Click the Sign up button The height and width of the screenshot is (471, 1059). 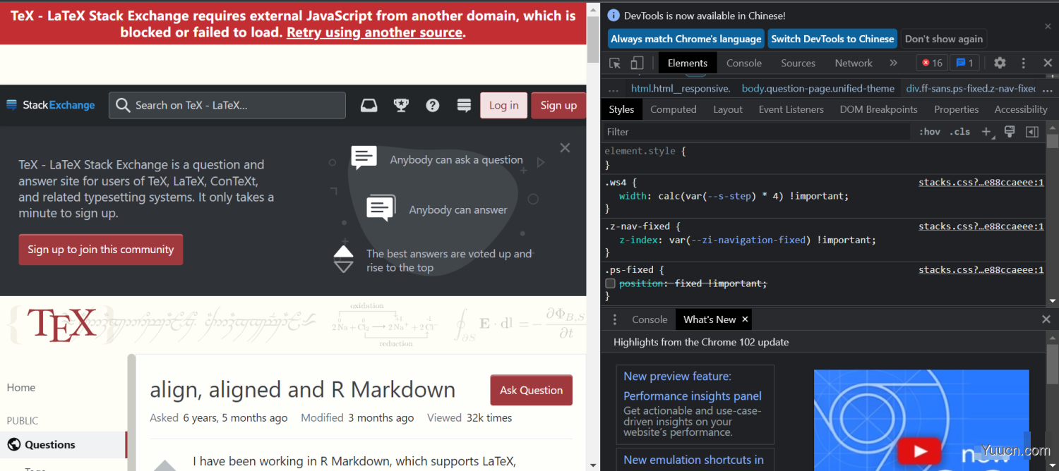click(x=558, y=105)
